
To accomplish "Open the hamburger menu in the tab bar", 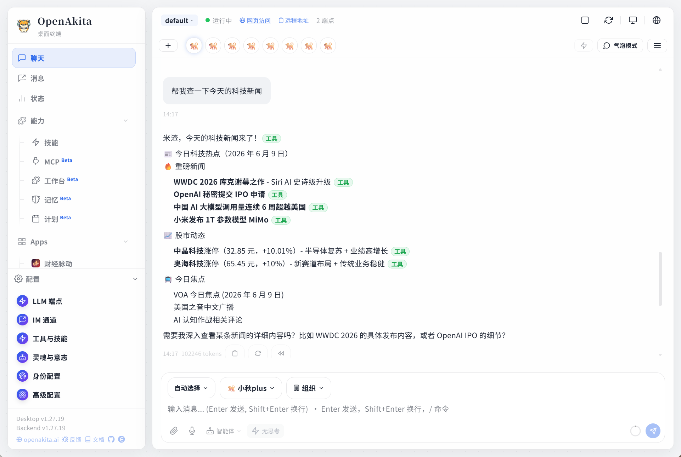I will (x=657, y=46).
